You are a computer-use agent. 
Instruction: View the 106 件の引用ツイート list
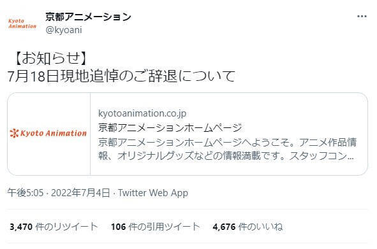[155, 227]
